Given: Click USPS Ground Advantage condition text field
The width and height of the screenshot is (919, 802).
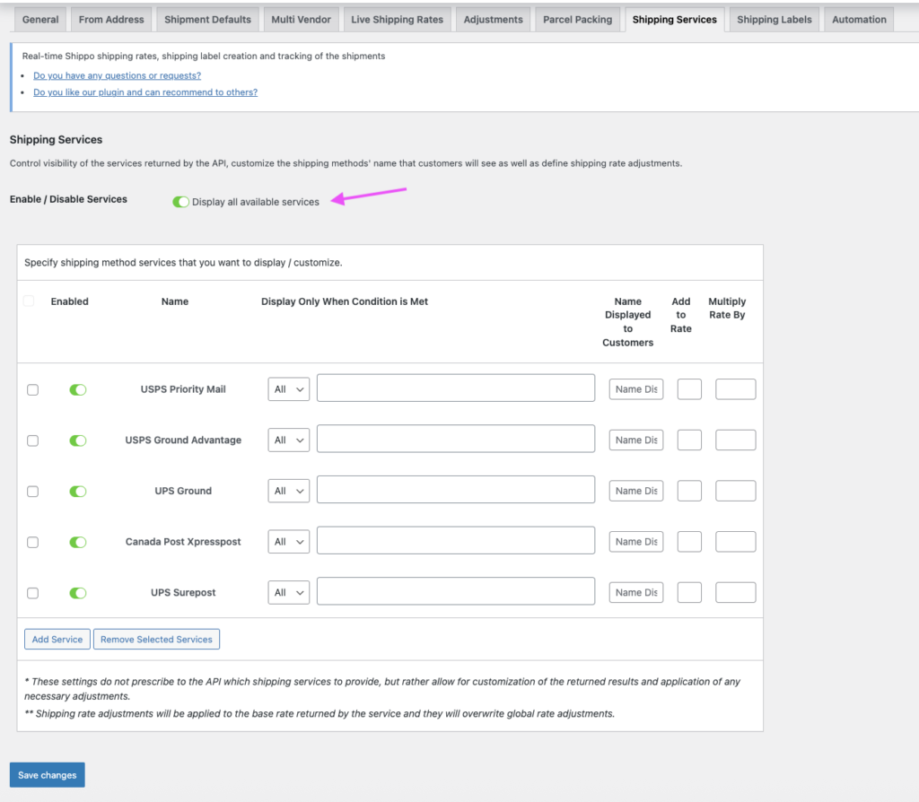Looking at the screenshot, I should pos(455,440).
